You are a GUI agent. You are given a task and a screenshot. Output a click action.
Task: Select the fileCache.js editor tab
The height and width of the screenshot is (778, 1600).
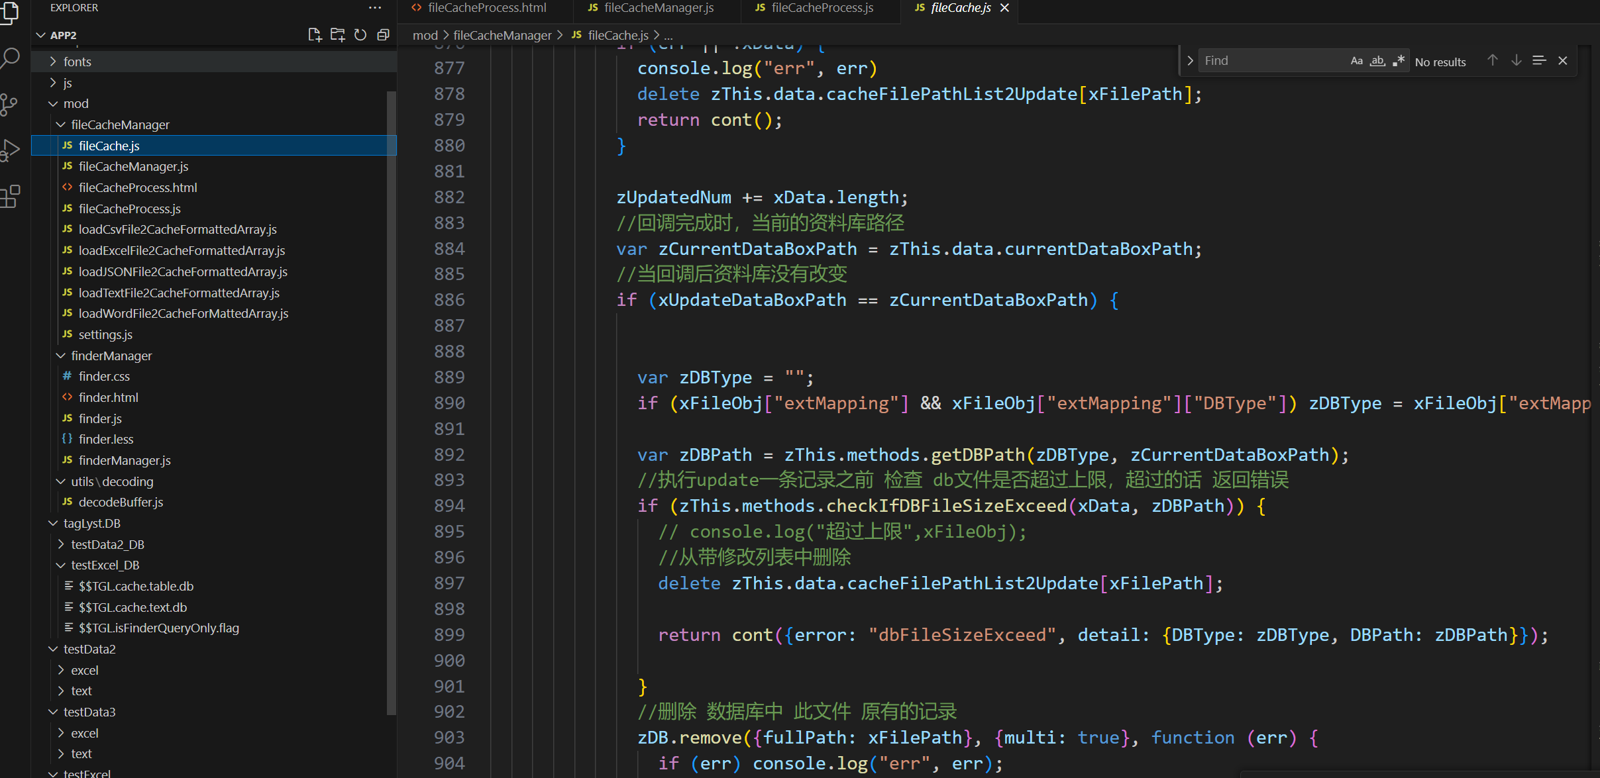[x=961, y=8]
